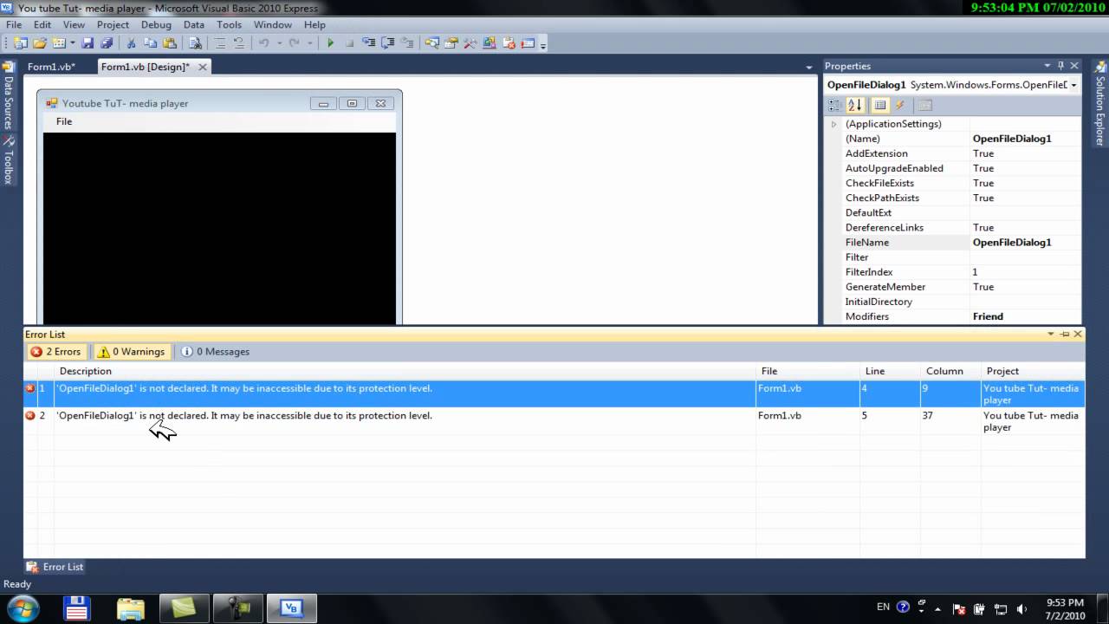
Task: Toggle auto-hide pin on Error List panel
Action: pyautogui.click(x=1065, y=334)
